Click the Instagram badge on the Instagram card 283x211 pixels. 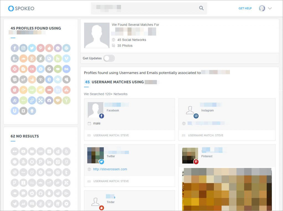(196, 116)
